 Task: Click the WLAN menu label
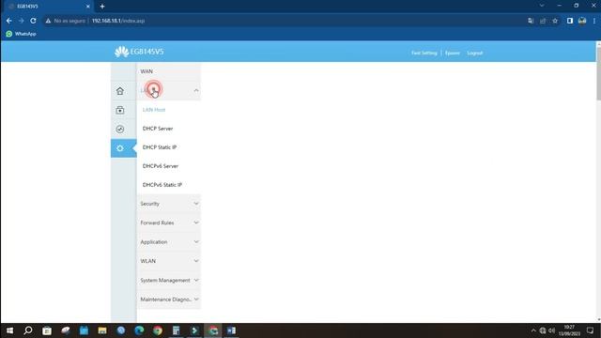[x=148, y=261]
